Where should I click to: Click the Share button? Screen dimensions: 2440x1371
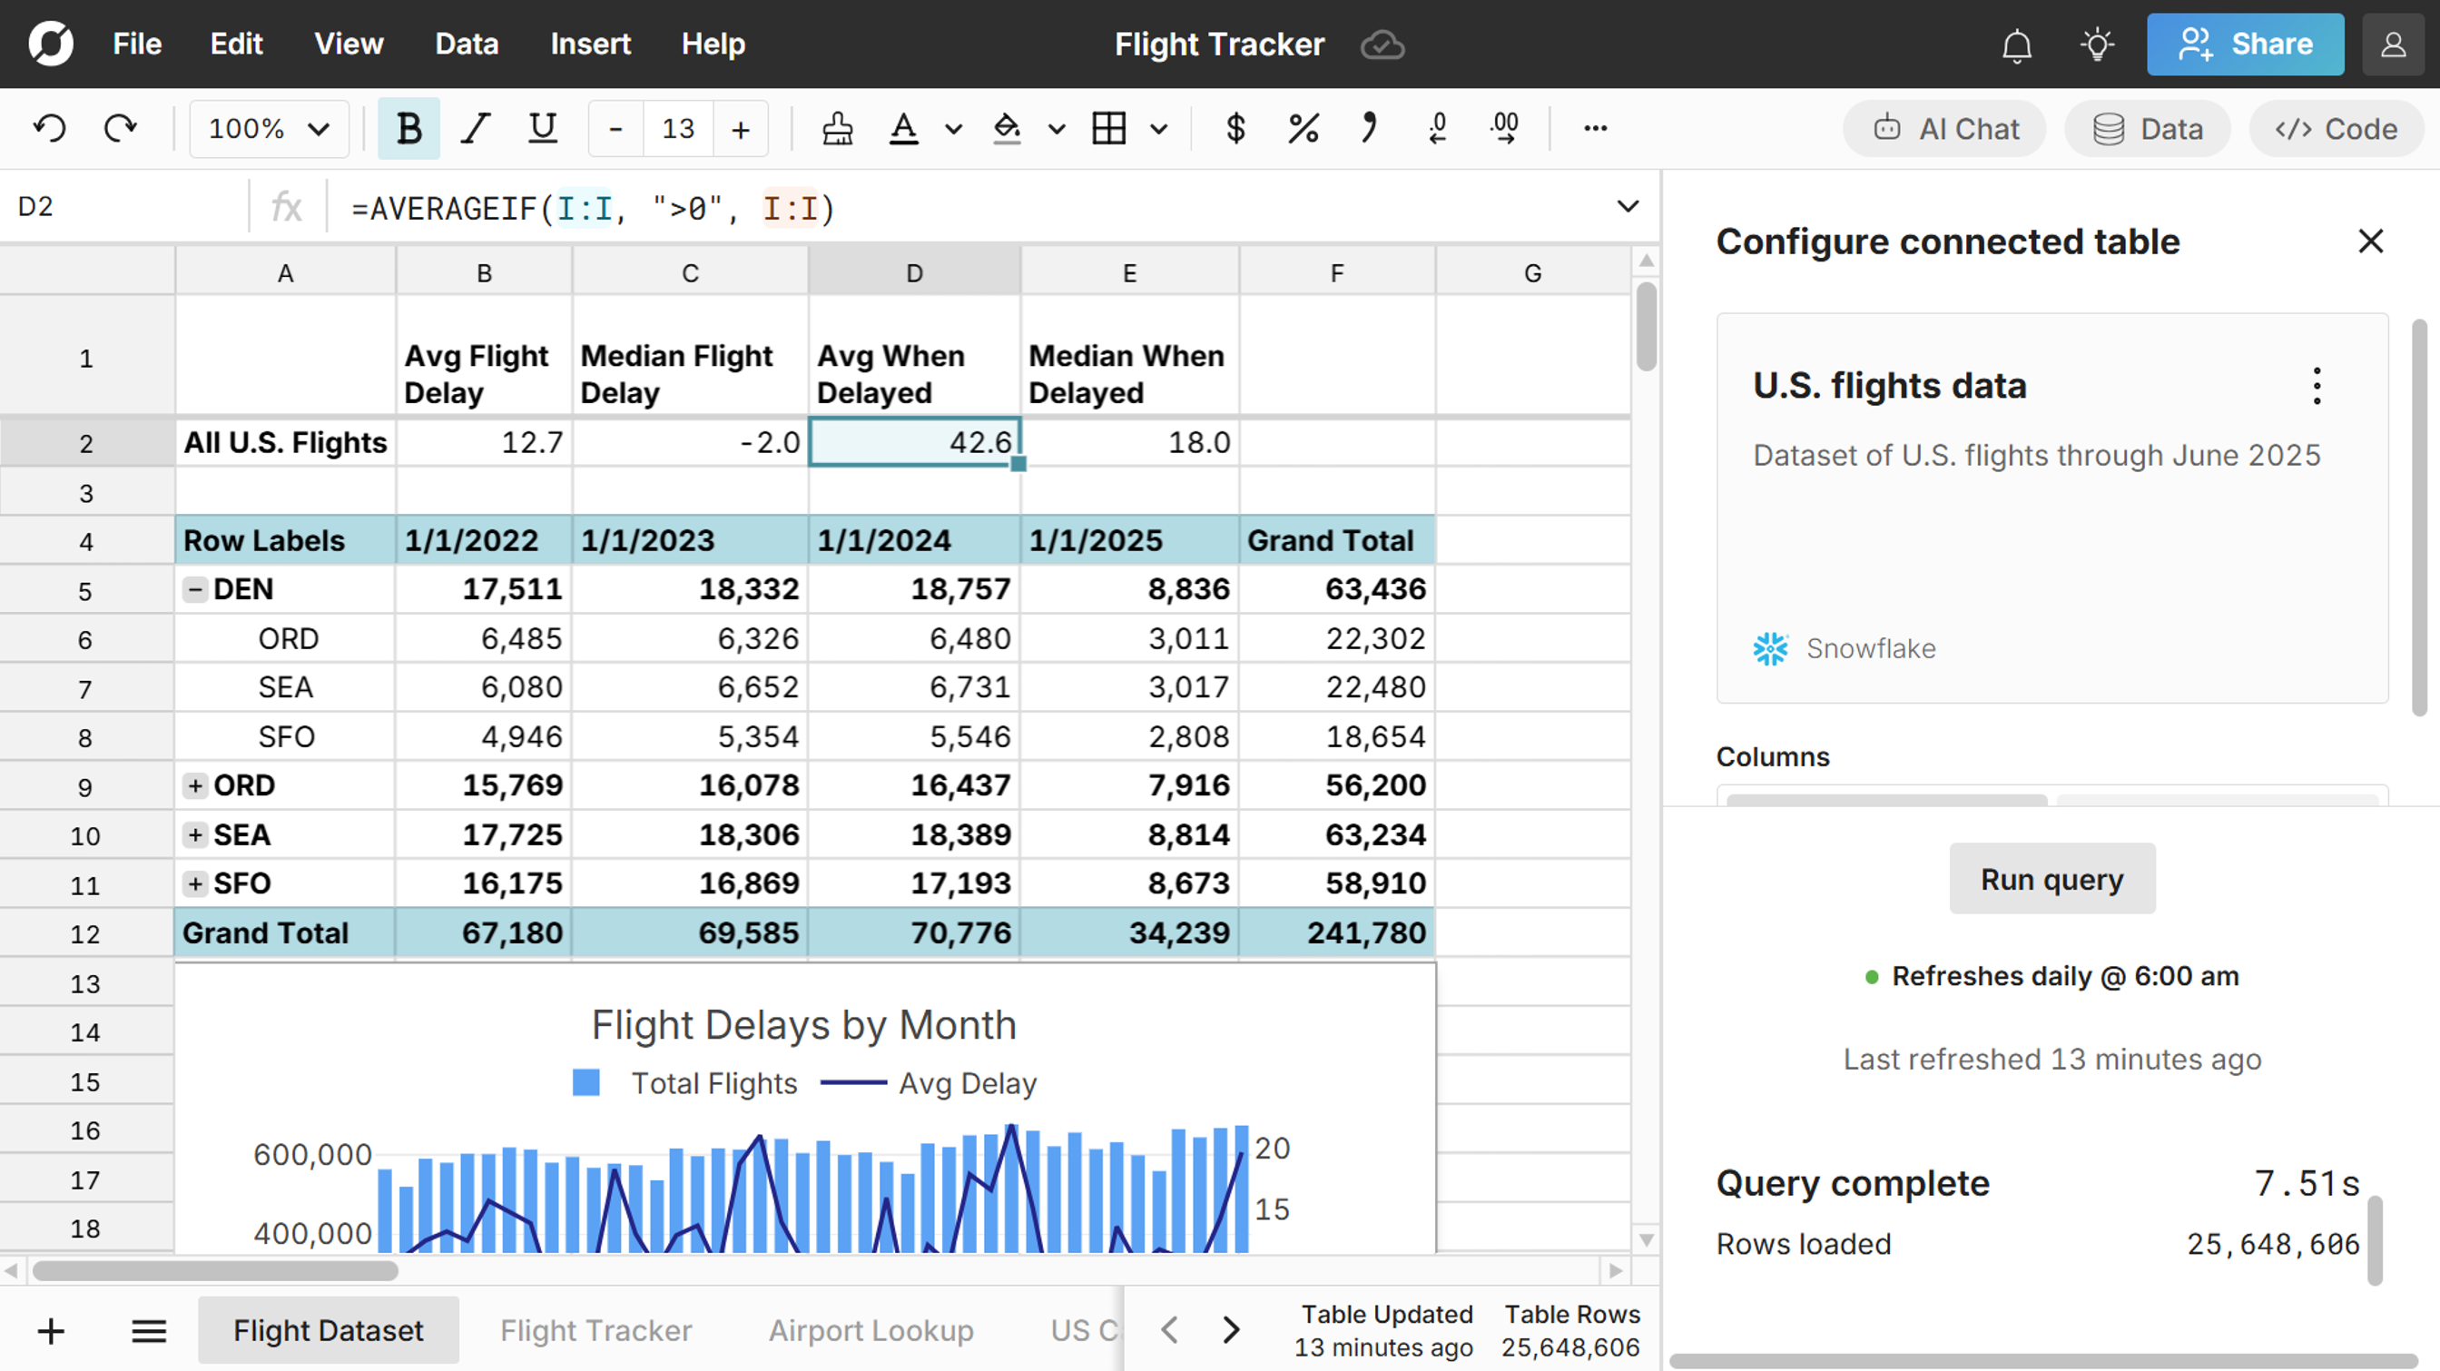click(x=2245, y=44)
